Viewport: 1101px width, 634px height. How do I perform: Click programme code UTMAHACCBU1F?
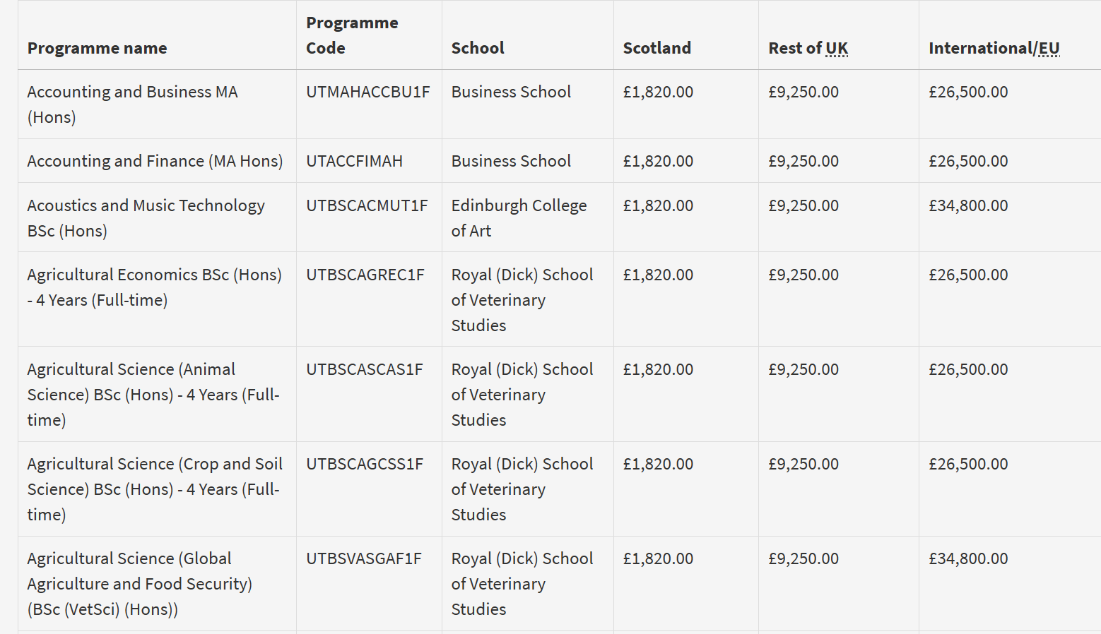367,92
